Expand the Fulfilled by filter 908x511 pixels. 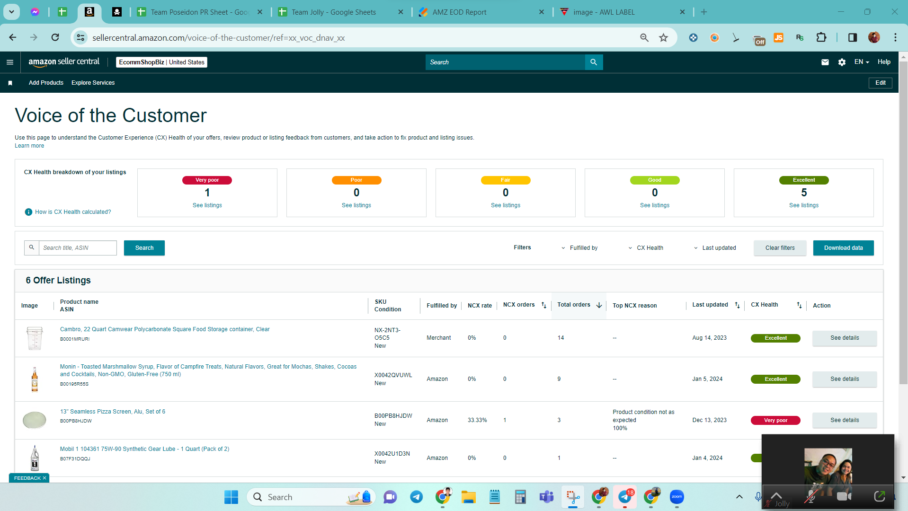(579, 248)
